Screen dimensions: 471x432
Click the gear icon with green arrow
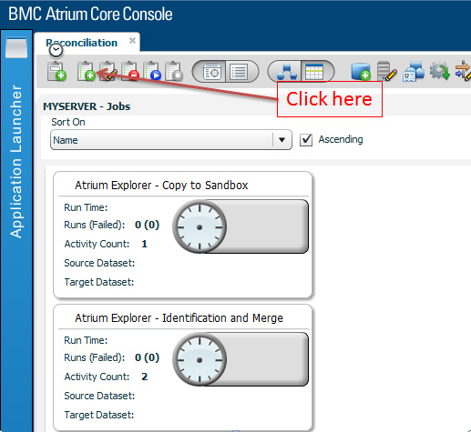[x=439, y=71]
